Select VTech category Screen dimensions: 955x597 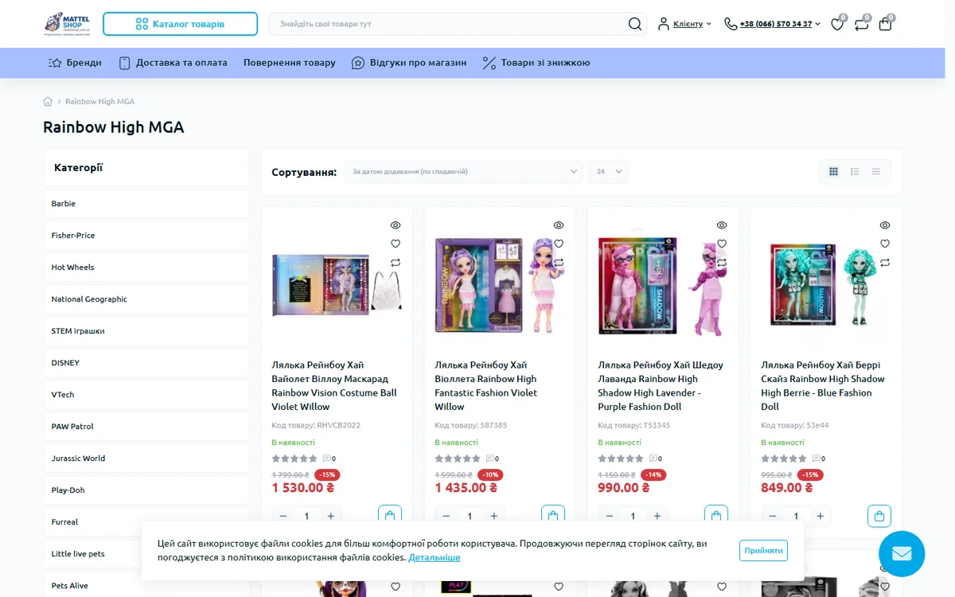pos(146,395)
